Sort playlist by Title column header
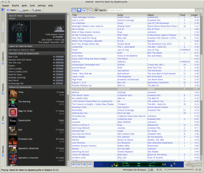 coord(94,15)
